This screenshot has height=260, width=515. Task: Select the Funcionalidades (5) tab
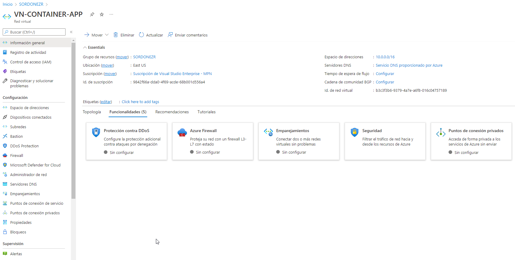click(128, 112)
